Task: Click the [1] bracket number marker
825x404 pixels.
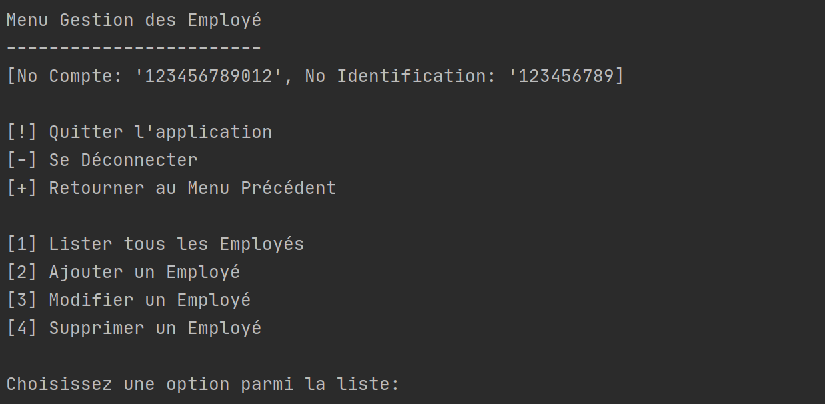Action: (x=22, y=244)
